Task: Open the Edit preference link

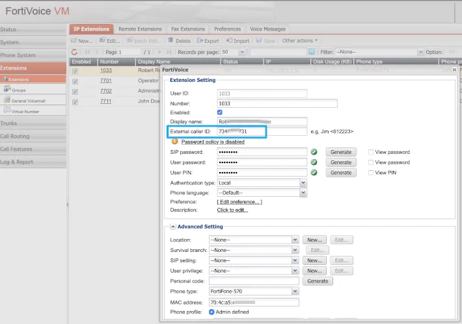Action: [x=239, y=202]
